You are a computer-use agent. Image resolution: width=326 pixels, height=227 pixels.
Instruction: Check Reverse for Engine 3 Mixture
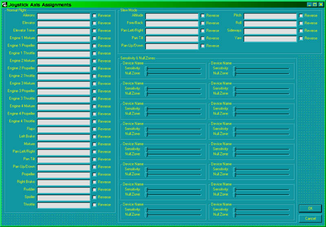pyautogui.click(x=95, y=84)
